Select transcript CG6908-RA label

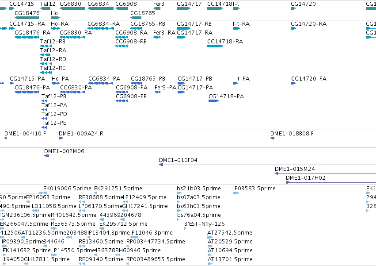[x=131, y=33]
